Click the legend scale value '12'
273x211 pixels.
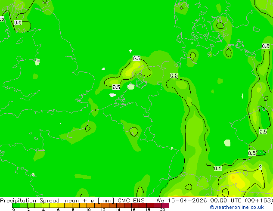[103, 210]
